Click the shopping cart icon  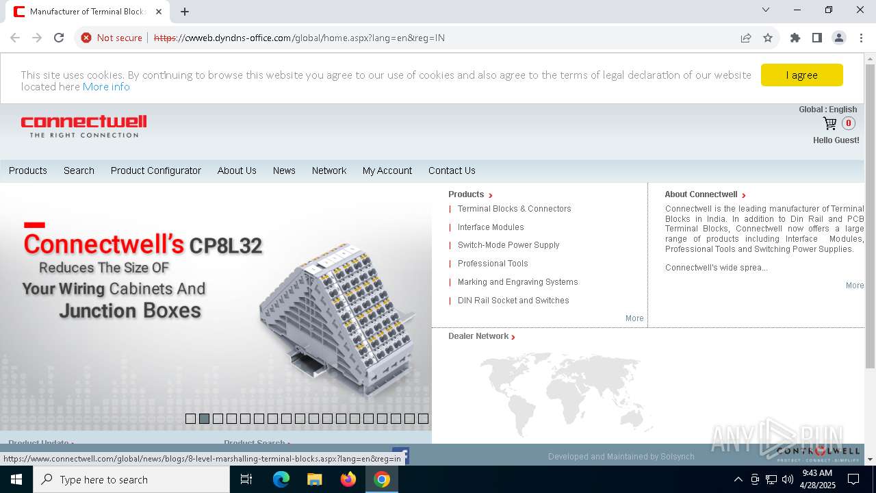829,123
